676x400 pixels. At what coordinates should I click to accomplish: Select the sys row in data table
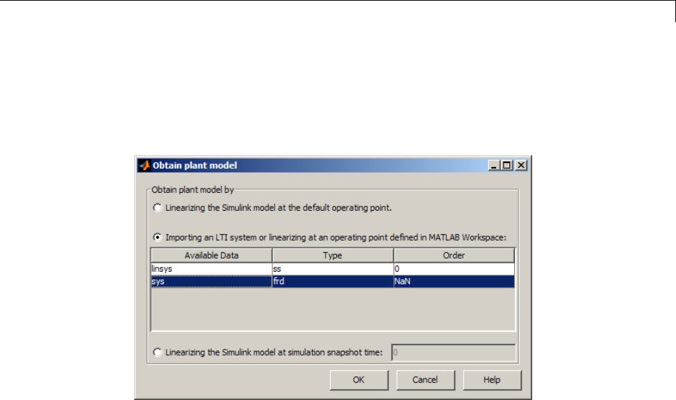click(333, 281)
